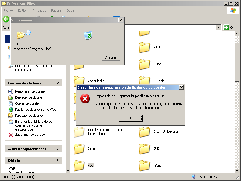This screenshot has width=241, height=181.
Task: Click OK in the deletion error dialog
Action: point(130,118)
